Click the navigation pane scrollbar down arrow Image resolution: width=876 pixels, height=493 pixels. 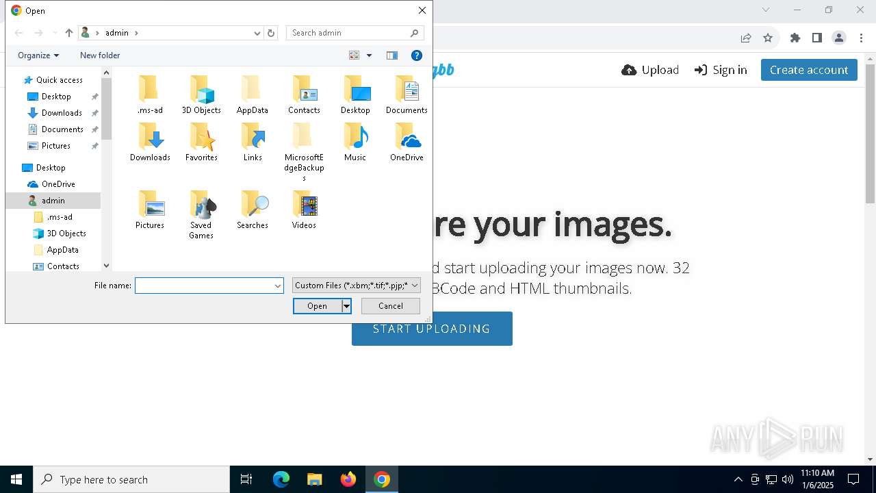(106, 266)
